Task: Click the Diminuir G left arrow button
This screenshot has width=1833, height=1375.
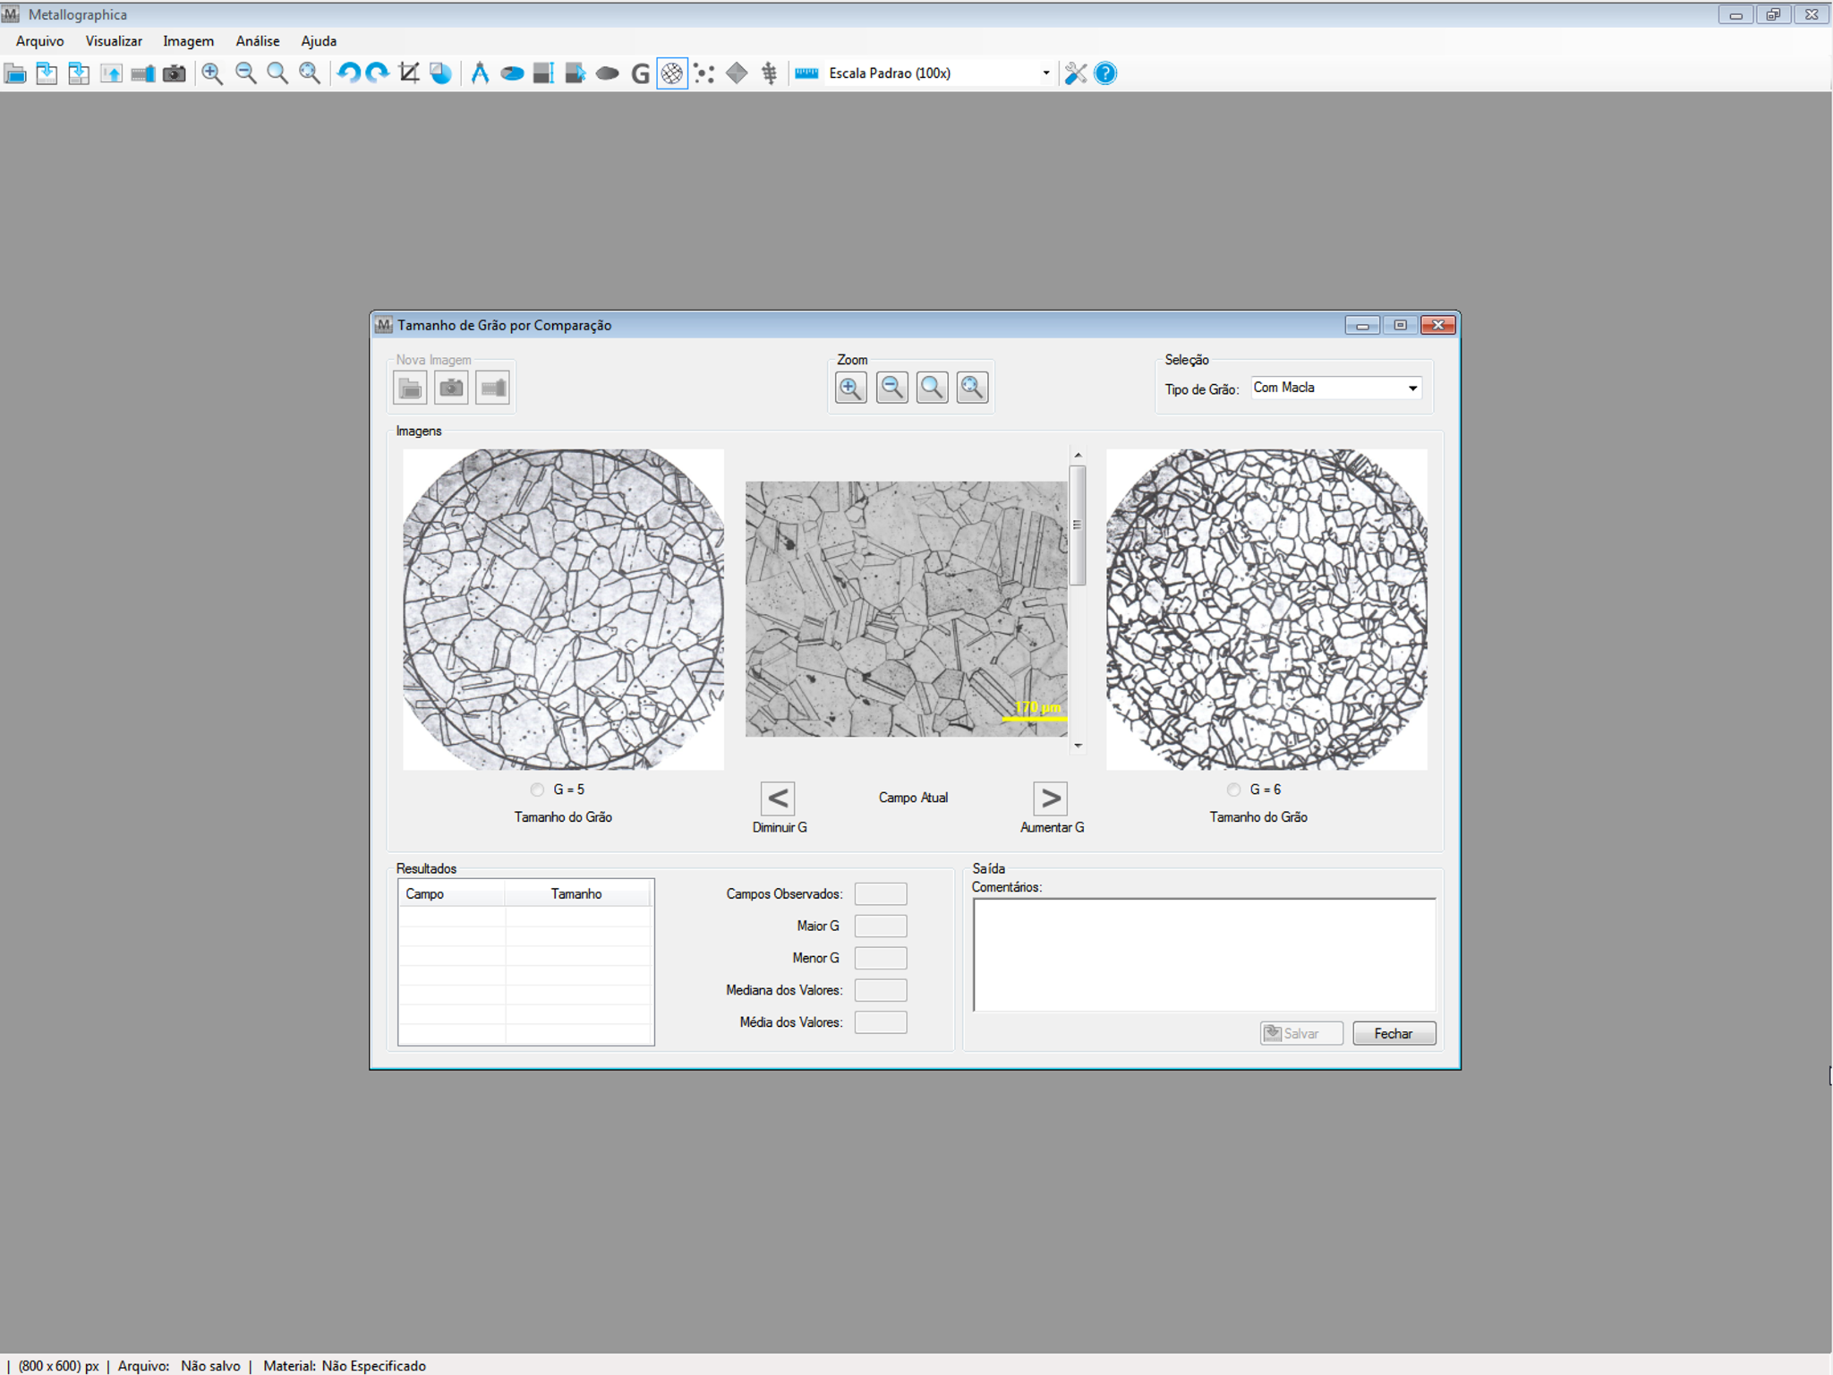Action: (x=778, y=798)
